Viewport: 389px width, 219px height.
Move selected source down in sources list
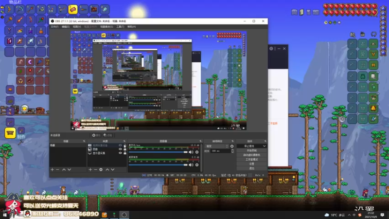click(113, 169)
